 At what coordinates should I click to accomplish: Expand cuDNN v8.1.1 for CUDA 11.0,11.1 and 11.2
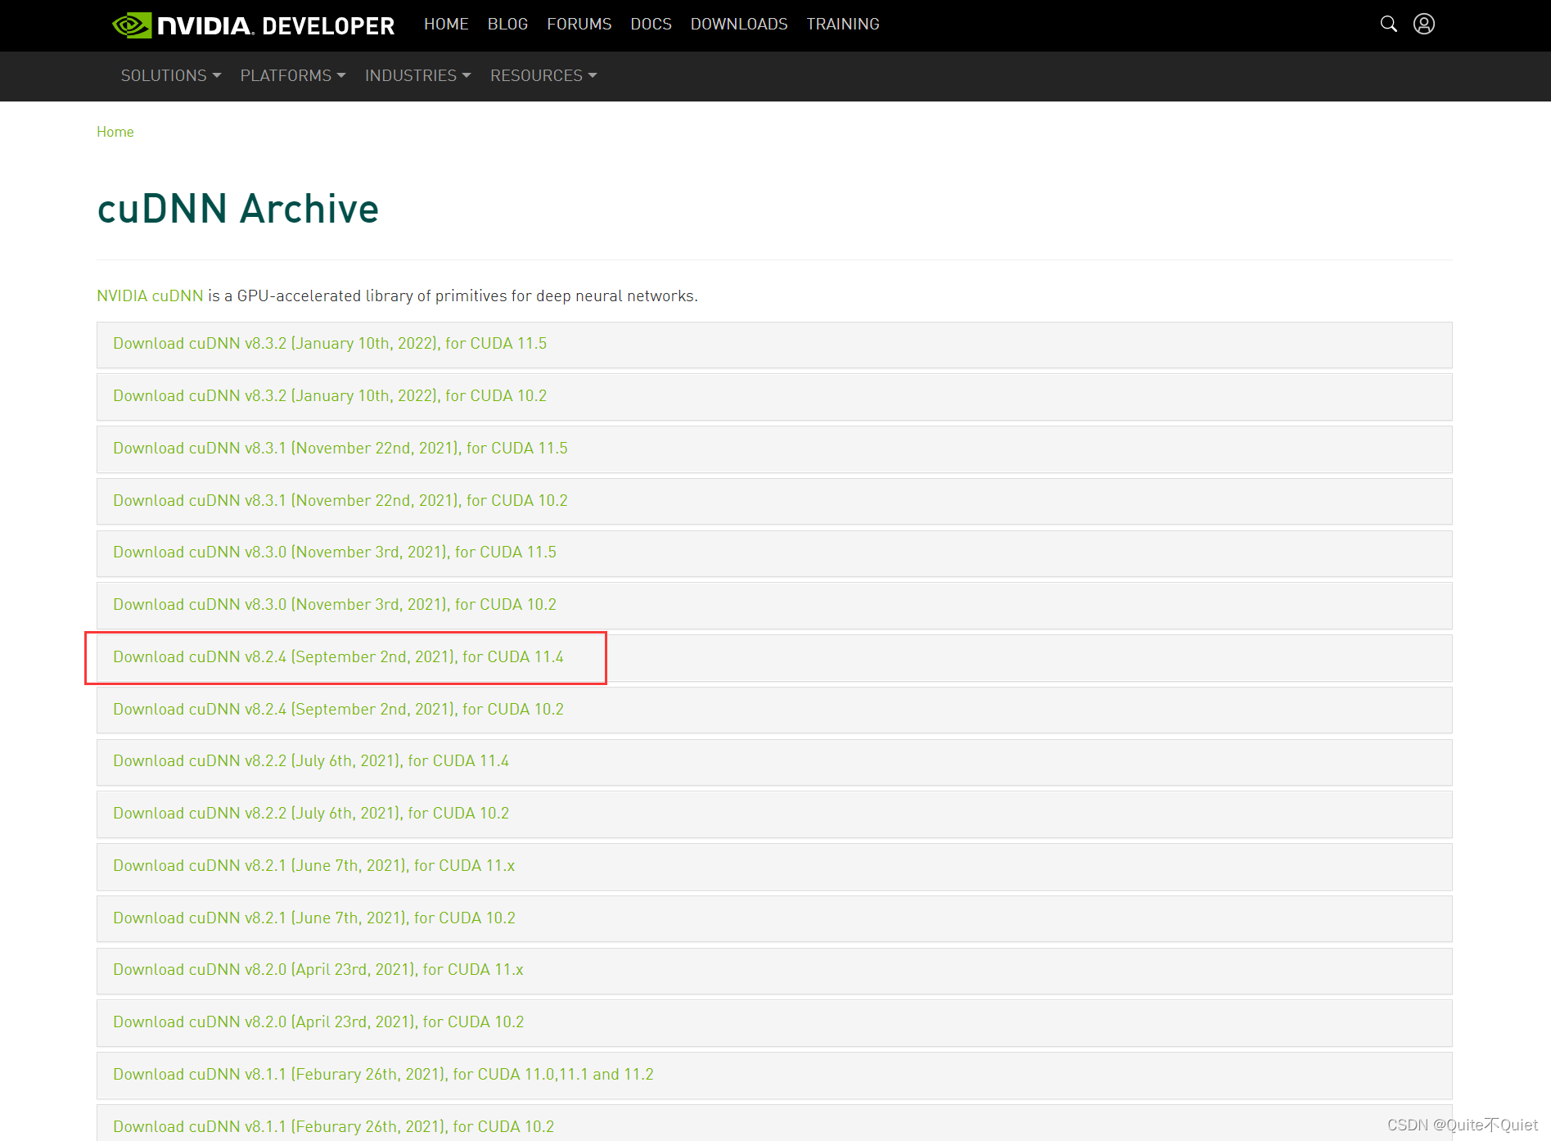coord(774,1076)
